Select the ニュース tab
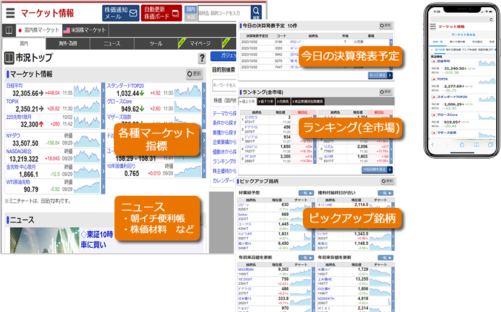 coord(112,44)
